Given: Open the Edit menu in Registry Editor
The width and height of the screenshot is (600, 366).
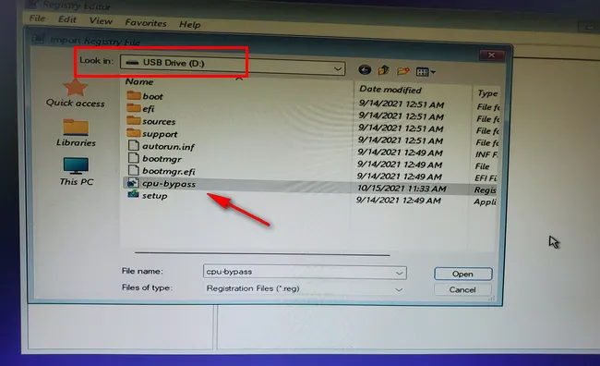Looking at the screenshot, I should 67,19.
